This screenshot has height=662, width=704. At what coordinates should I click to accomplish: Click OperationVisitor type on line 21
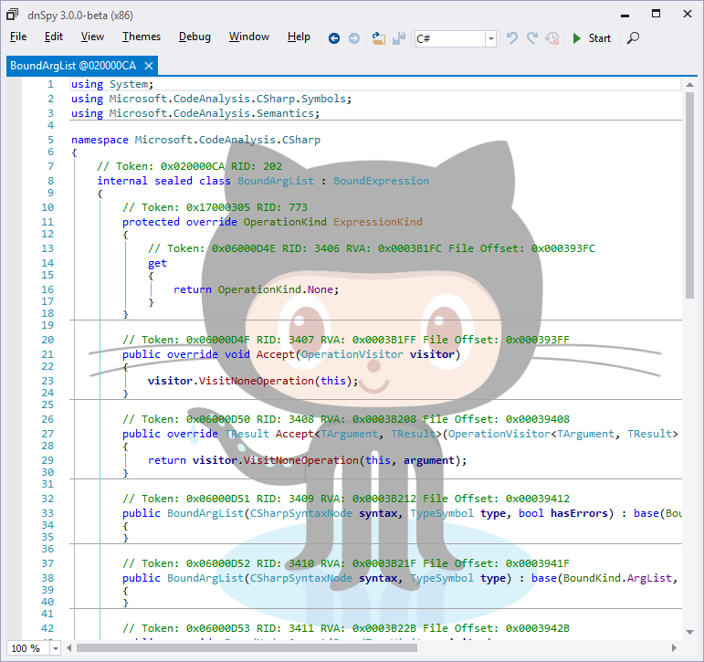pyautogui.click(x=352, y=354)
